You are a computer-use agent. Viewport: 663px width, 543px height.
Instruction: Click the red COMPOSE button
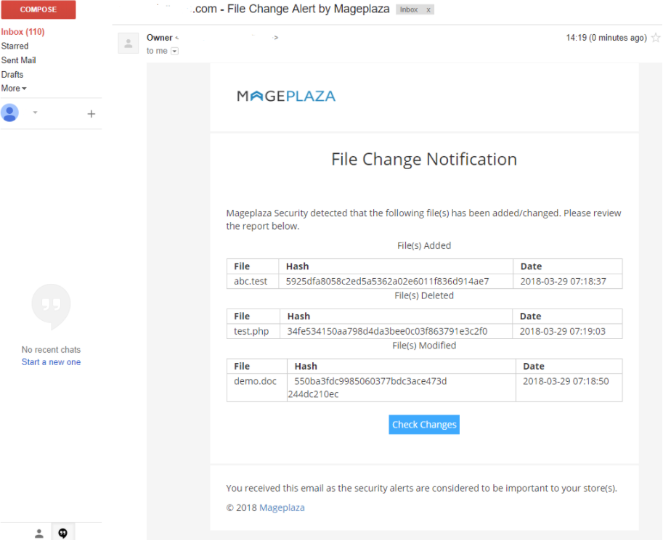click(x=38, y=9)
